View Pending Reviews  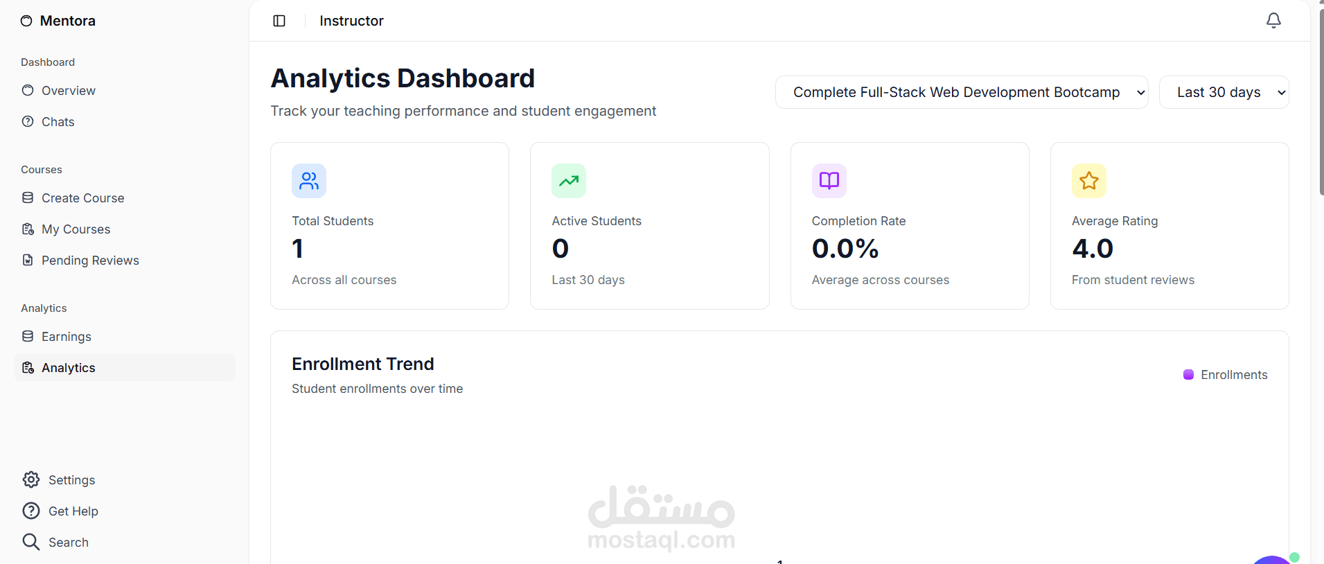(90, 261)
